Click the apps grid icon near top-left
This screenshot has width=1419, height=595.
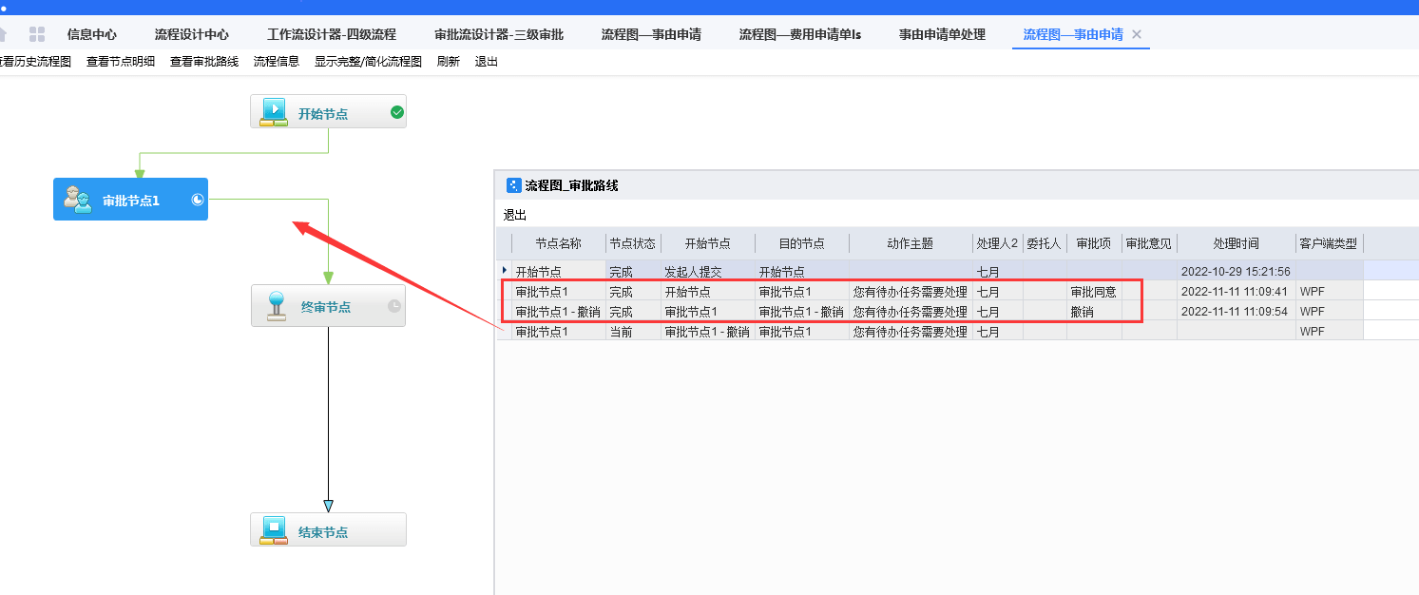[x=37, y=32]
